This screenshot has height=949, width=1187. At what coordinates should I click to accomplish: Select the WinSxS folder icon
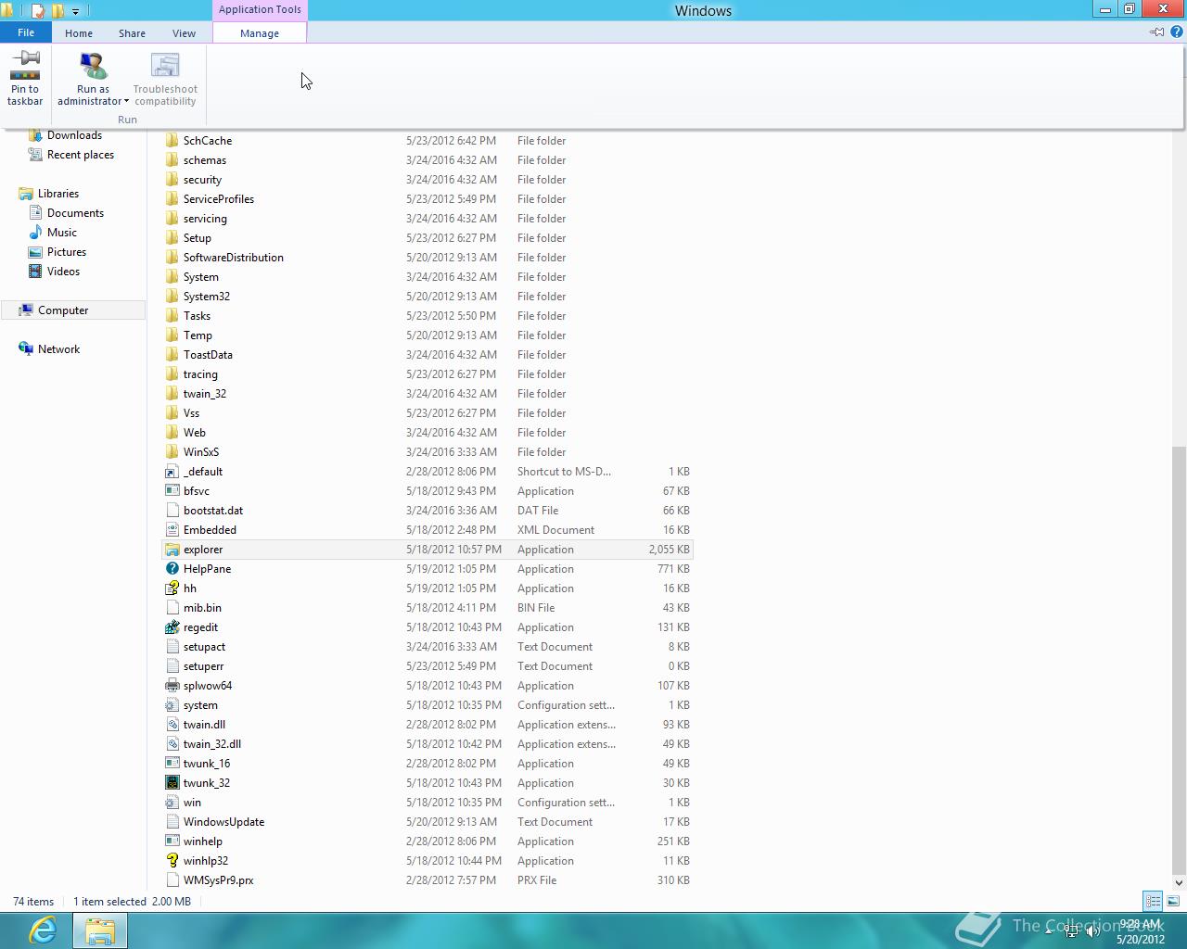172,452
